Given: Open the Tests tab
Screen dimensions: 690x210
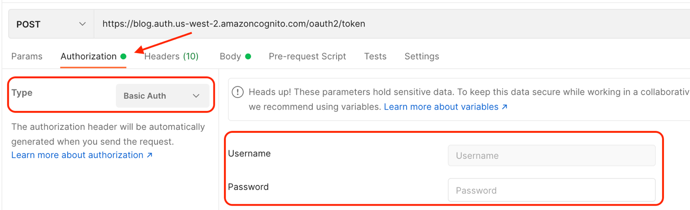Looking at the screenshot, I should [375, 56].
